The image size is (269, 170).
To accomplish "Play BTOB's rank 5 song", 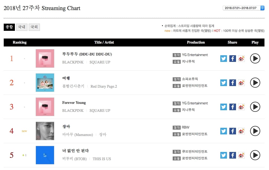I will 255,155.
